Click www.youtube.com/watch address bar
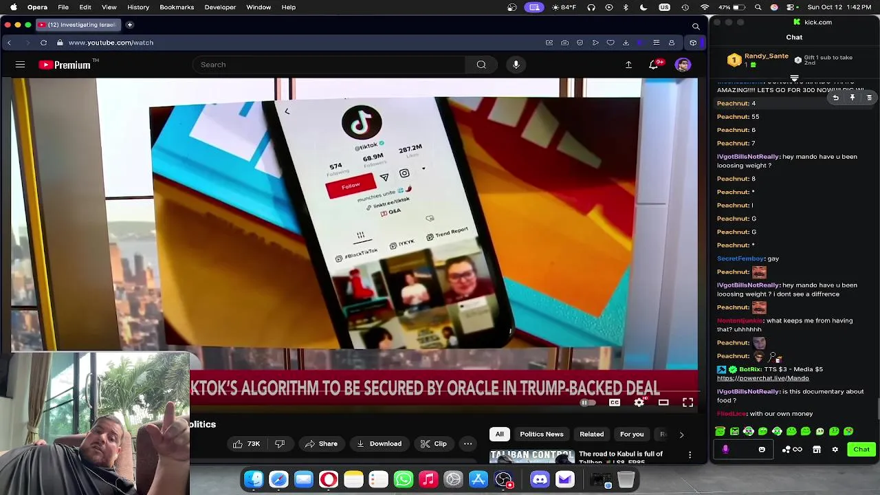880x495 pixels. coord(111,43)
